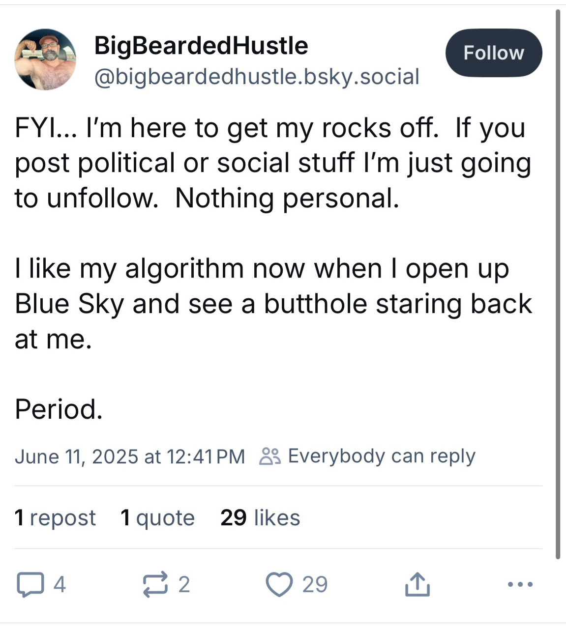
Task: Click the "Everybody can reply" label
Action: (x=382, y=456)
